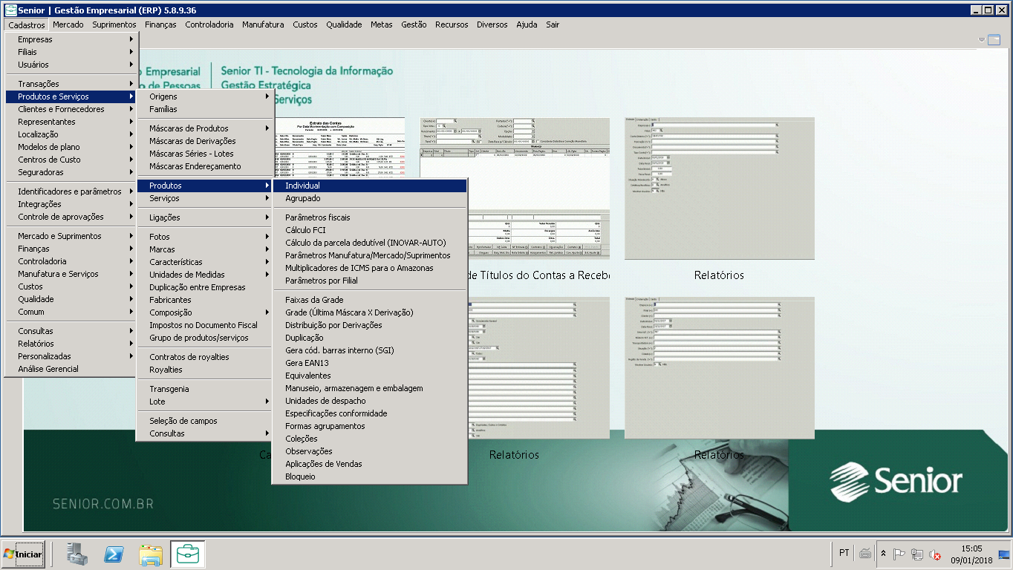
Task: Select Grupo de produtos/serviços
Action: click(x=205, y=338)
